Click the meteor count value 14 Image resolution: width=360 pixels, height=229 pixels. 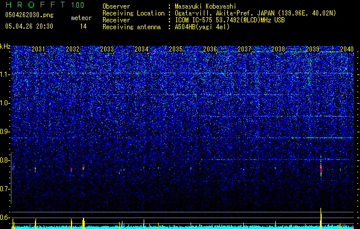pos(84,26)
